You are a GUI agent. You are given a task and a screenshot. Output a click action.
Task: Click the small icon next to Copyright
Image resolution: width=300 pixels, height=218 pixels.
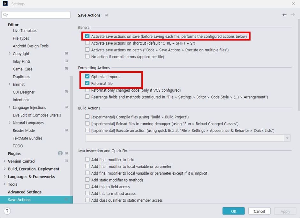tap(66, 54)
